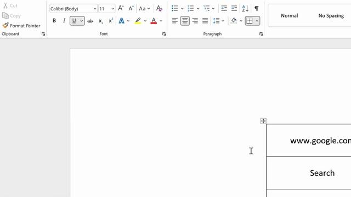Click the Cut command
This screenshot has width=351, height=197.
coord(10,5)
